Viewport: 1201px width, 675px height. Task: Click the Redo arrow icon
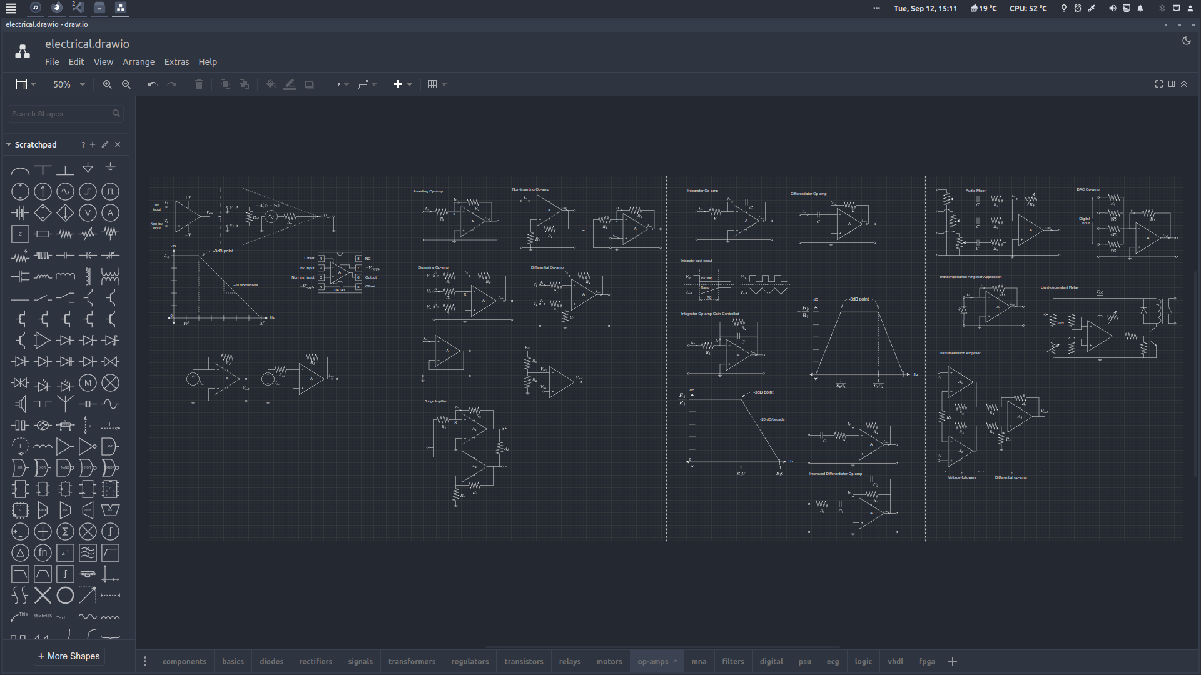pyautogui.click(x=172, y=84)
